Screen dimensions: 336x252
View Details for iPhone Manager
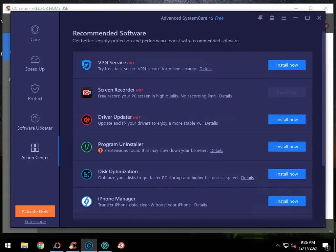click(200, 205)
